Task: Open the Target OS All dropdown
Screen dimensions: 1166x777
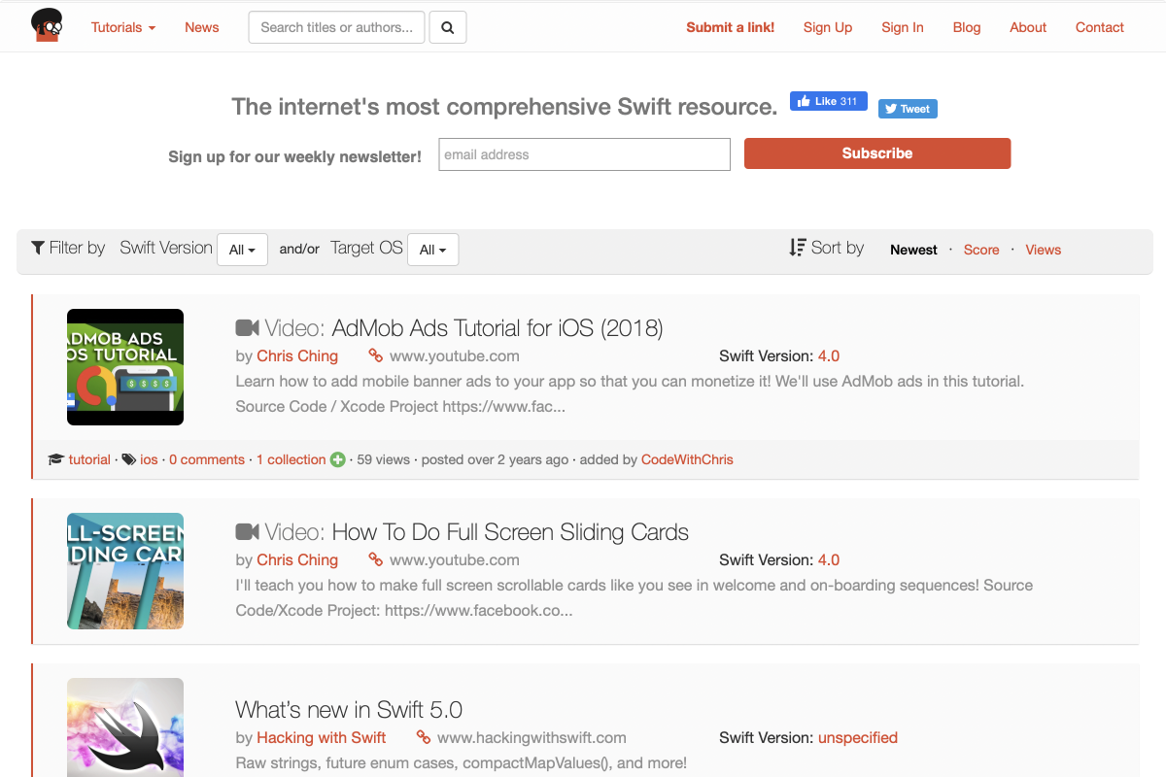Action: pos(432,250)
